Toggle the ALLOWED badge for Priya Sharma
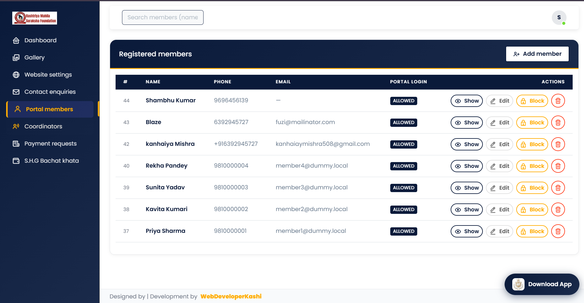The height and width of the screenshot is (303, 584). pyautogui.click(x=403, y=231)
